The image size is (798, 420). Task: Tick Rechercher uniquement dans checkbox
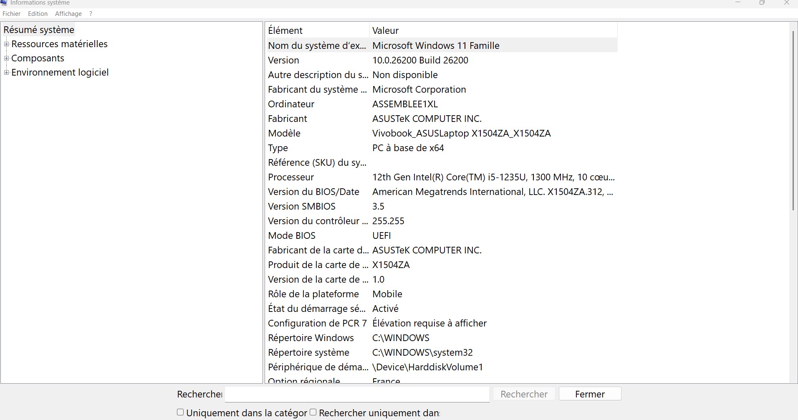click(313, 412)
